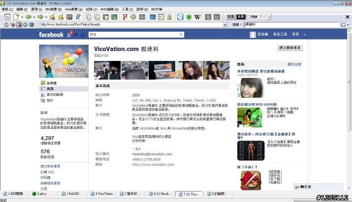The image size is (352, 202).
Task: Click the search engine icon at far right
Action: pyautogui.click(x=343, y=25)
